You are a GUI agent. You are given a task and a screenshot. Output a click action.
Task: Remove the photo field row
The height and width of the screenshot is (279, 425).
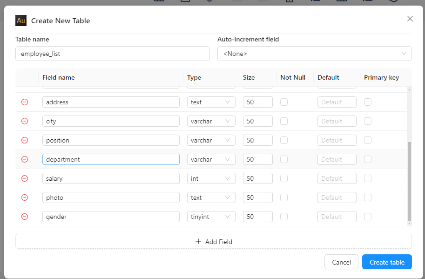coord(25,197)
